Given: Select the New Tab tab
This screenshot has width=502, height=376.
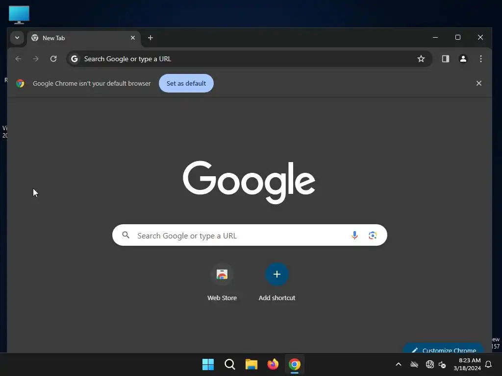Looking at the screenshot, I should [x=84, y=38].
